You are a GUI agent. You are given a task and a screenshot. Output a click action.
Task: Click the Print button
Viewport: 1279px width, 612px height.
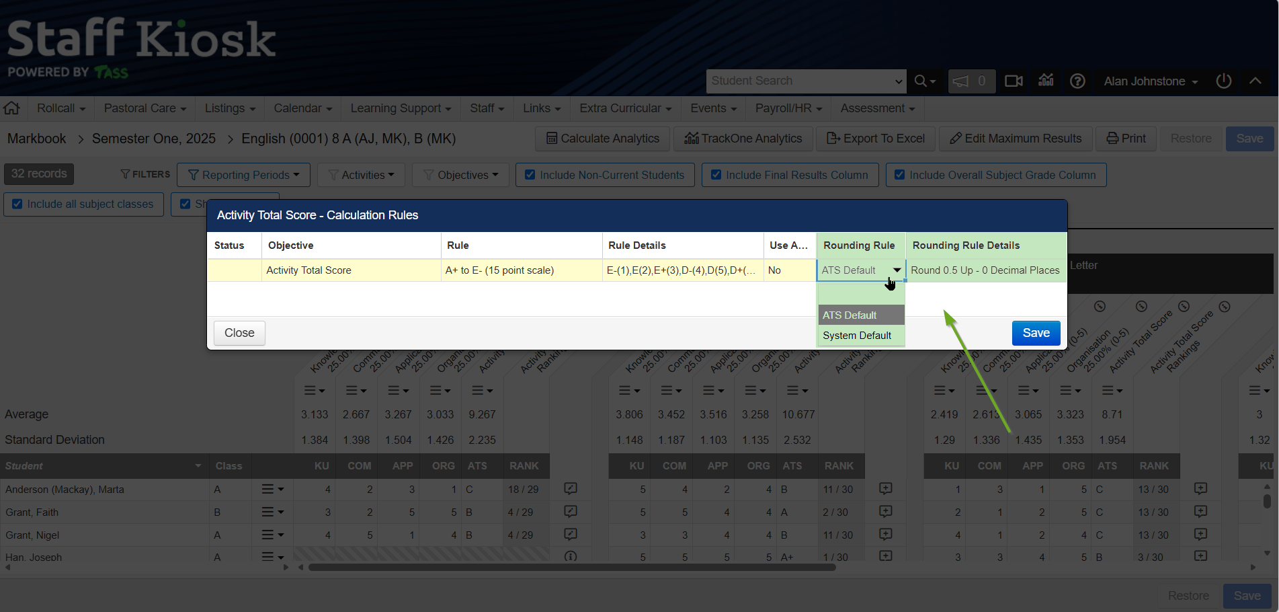pyautogui.click(x=1126, y=139)
